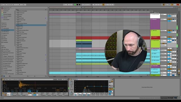
Task: Click the Instruments category icon
Action: point(2,28)
